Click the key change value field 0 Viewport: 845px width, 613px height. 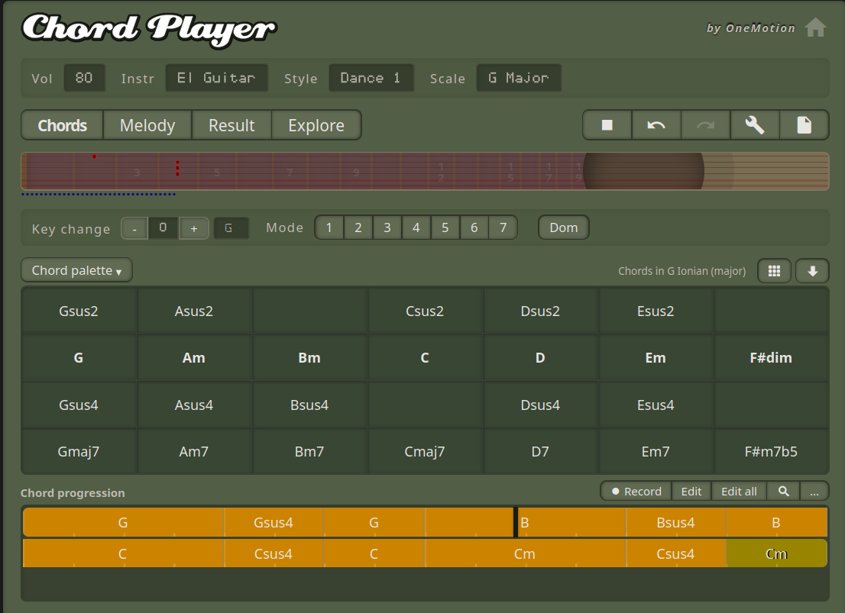pos(163,227)
